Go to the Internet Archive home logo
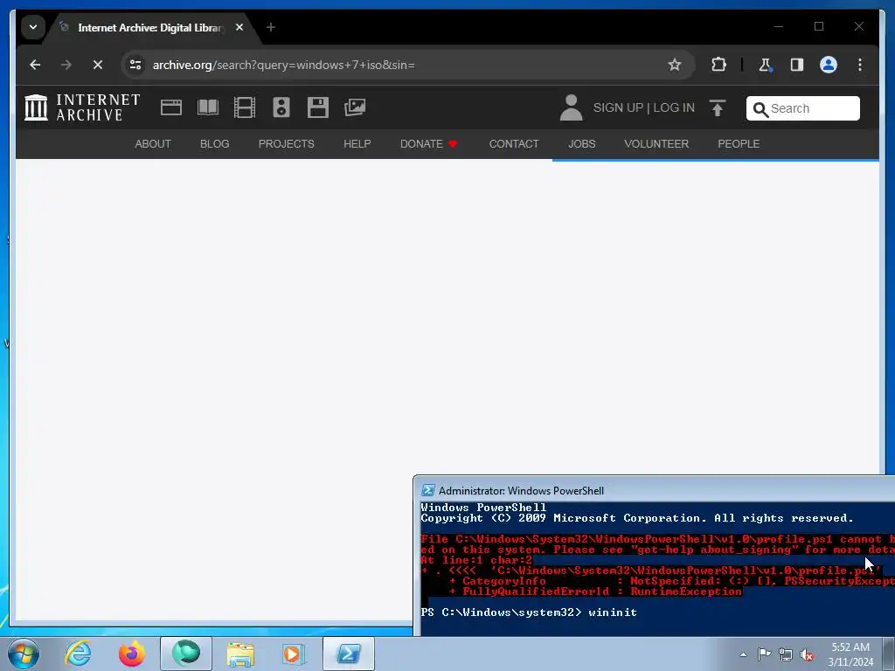Viewport: 895px width, 671px height. (x=82, y=107)
